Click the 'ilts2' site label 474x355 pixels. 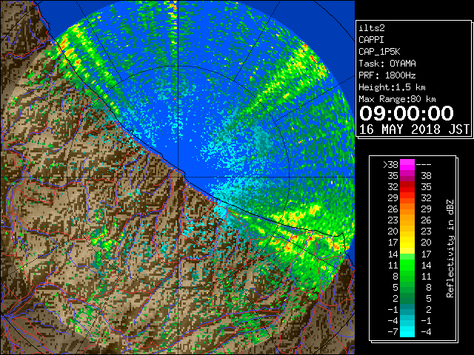pos(372,28)
